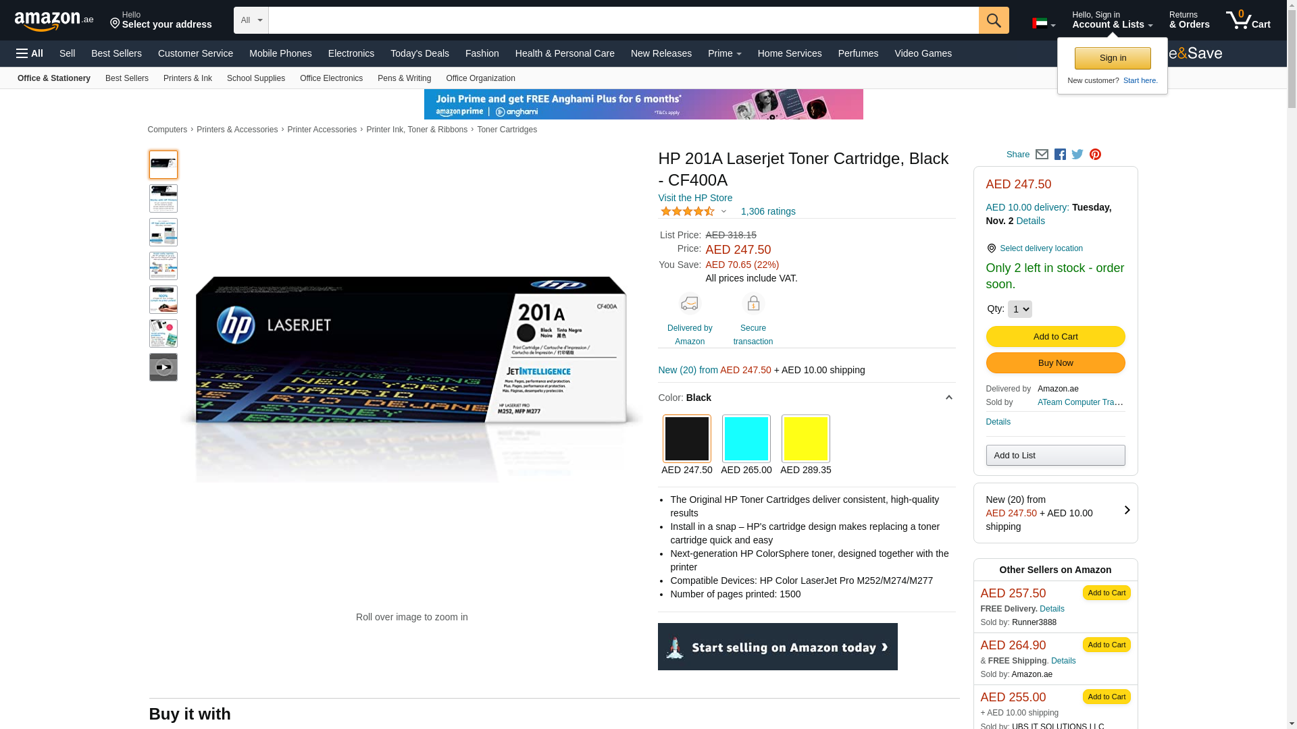Open the shopping cart icon

[x=1247, y=20]
